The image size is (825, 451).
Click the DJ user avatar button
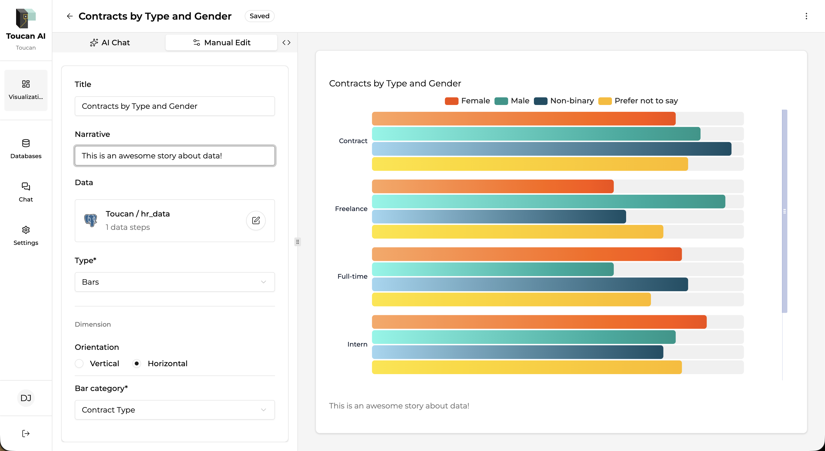[26, 398]
